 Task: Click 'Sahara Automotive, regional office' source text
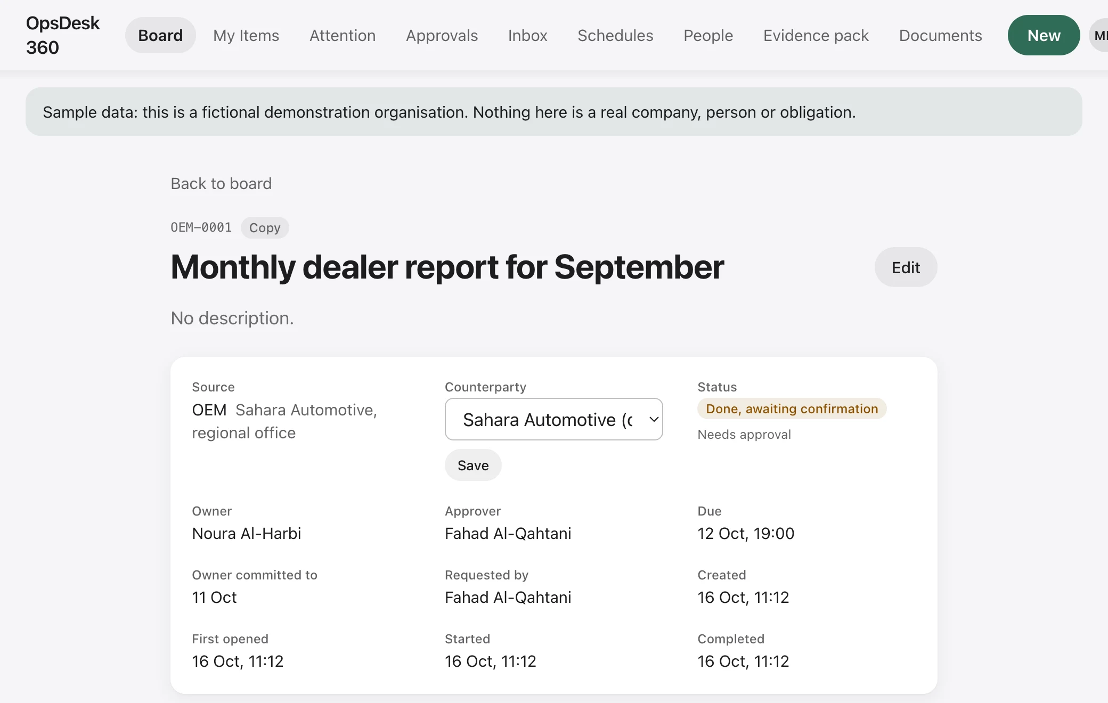[x=284, y=421]
